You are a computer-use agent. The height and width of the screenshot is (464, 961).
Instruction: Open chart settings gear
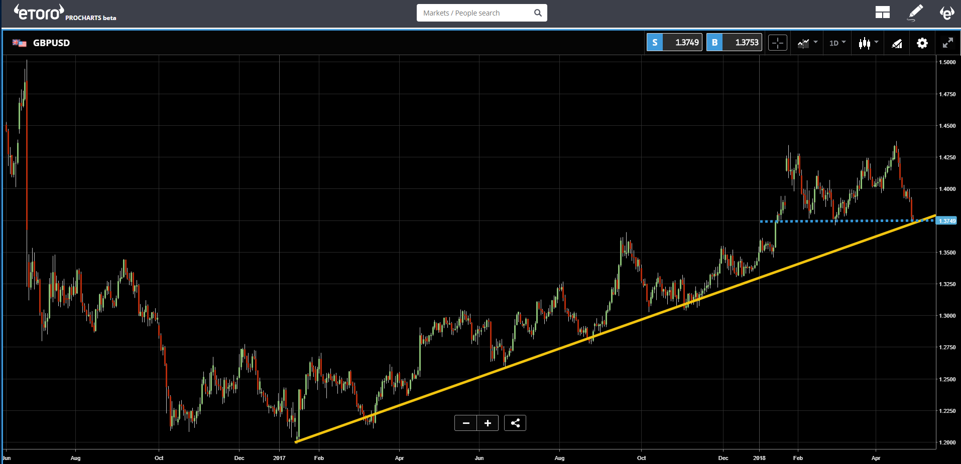coord(922,43)
